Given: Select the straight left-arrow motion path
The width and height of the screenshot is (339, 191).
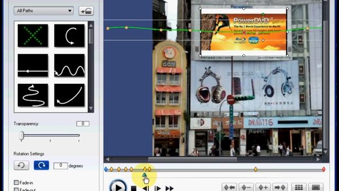Looking at the screenshot, I should (33, 65).
